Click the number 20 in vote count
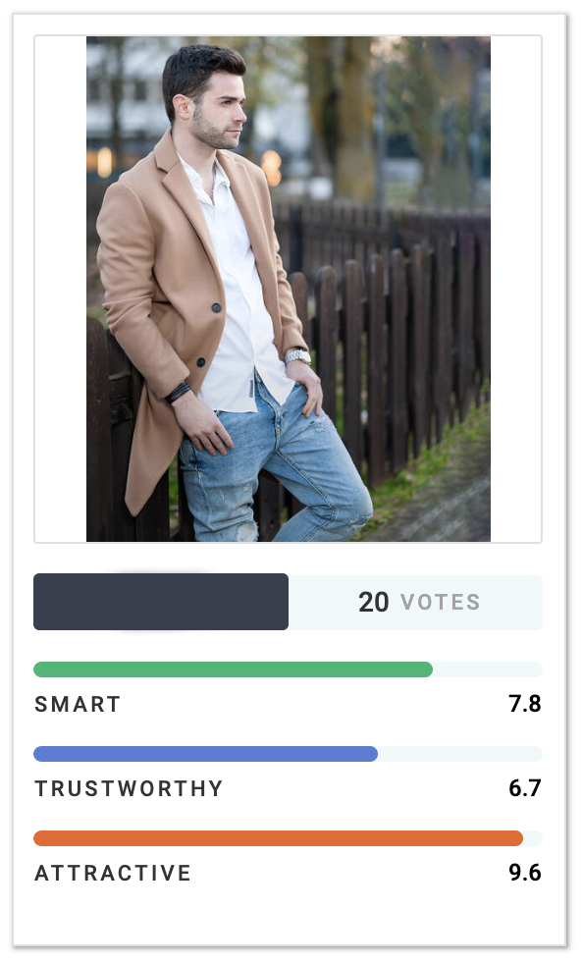 (x=373, y=603)
